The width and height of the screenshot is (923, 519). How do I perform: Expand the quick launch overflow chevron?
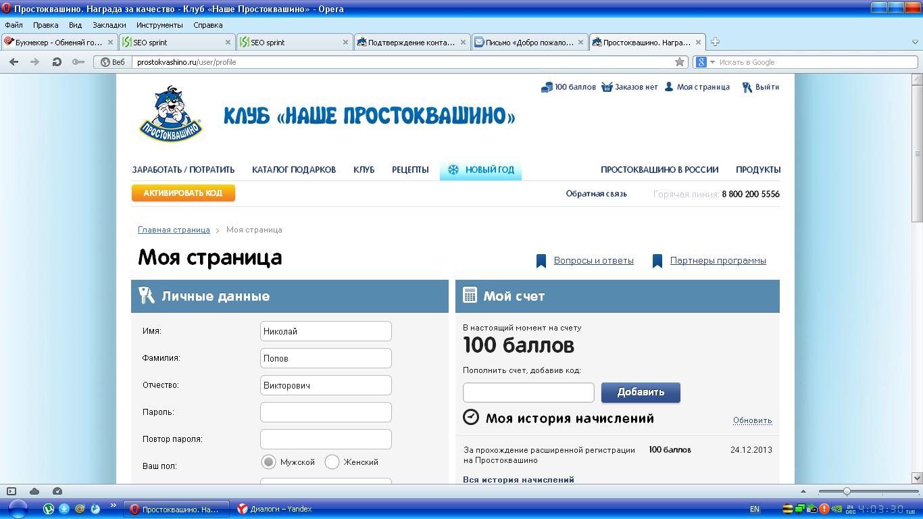(113, 505)
